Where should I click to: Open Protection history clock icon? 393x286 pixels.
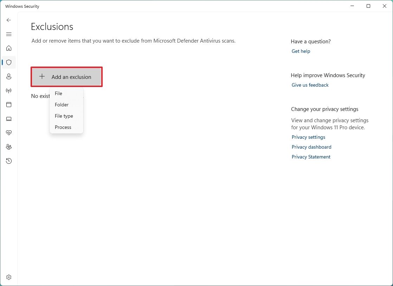coord(9,161)
